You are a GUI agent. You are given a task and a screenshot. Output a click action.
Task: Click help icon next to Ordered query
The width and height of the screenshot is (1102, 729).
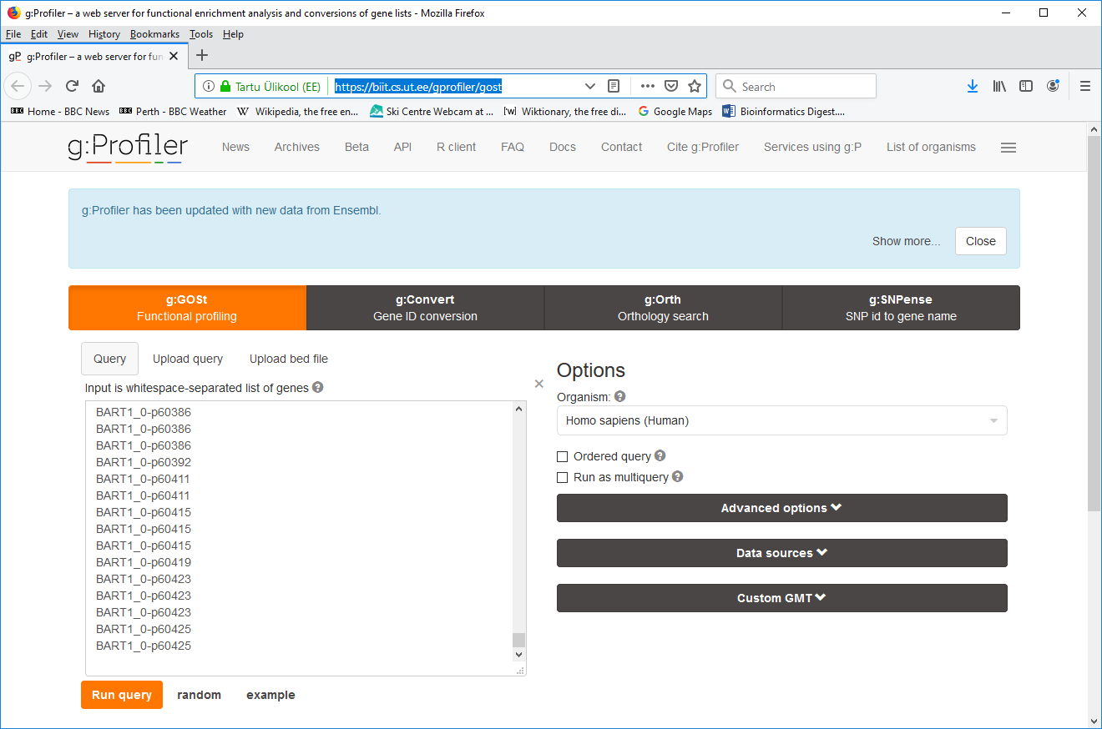click(660, 456)
